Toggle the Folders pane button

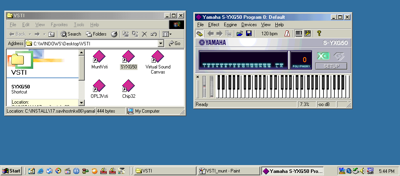click(96, 34)
